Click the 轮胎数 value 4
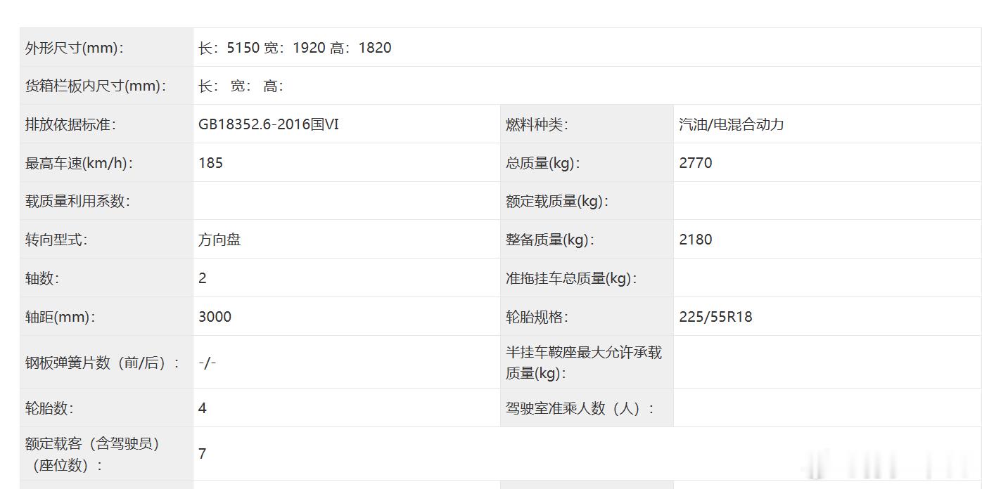982x489 pixels. click(x=203, y=408)
